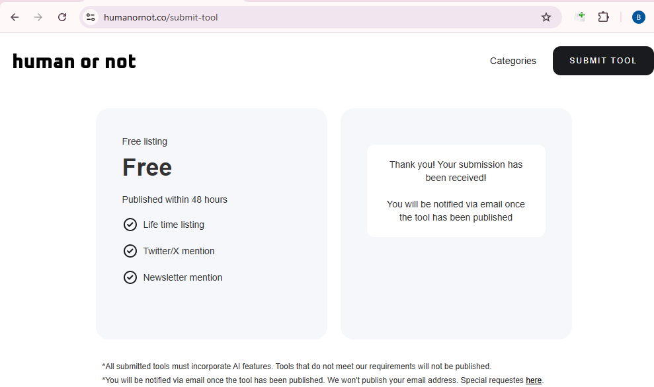Click the browser back arrow
The height and width of the screenshot is (387, 654).
pos(15,17)
